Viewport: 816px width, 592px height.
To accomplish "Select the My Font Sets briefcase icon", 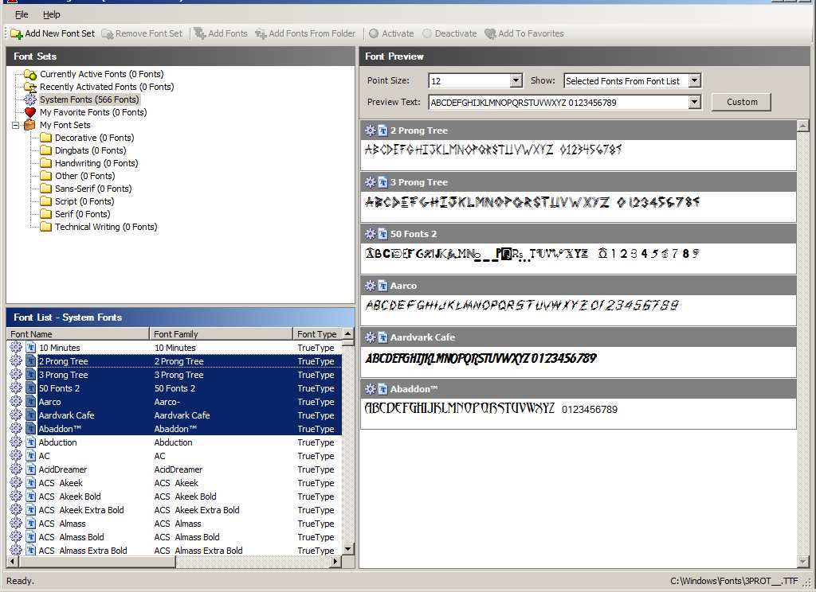I will [x=30, y=125].
